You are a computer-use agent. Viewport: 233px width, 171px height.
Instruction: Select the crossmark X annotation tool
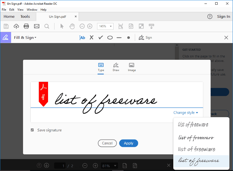click(91, 38)
